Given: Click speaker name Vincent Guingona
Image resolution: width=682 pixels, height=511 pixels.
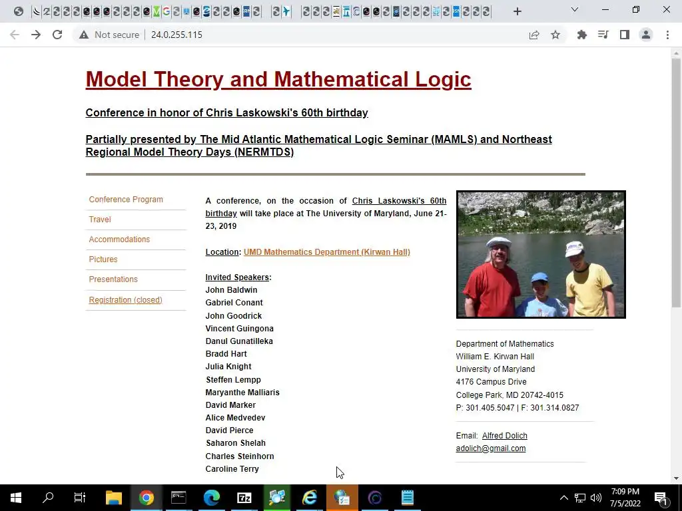Looking at the screenshot, I should (239, 329).
